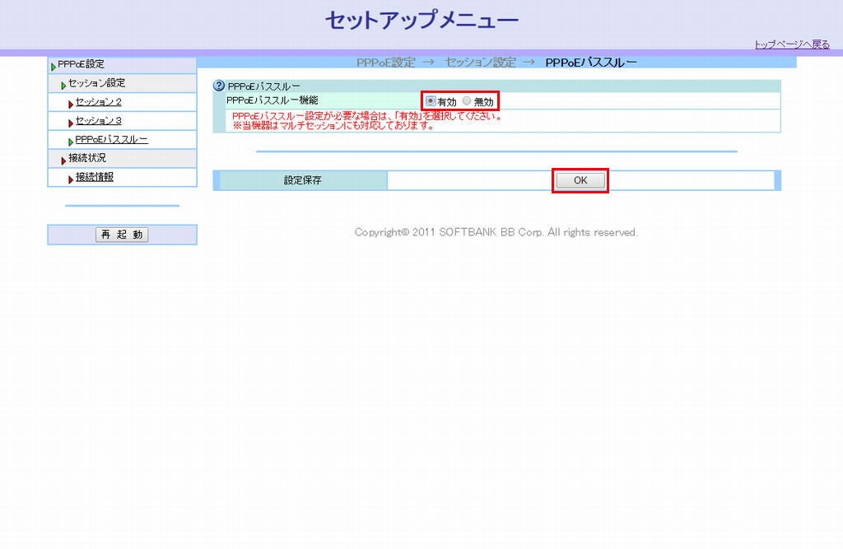The image size is (843, 549).
Task: Click the SOFTBANK copyright text
Action: [496, 232]
